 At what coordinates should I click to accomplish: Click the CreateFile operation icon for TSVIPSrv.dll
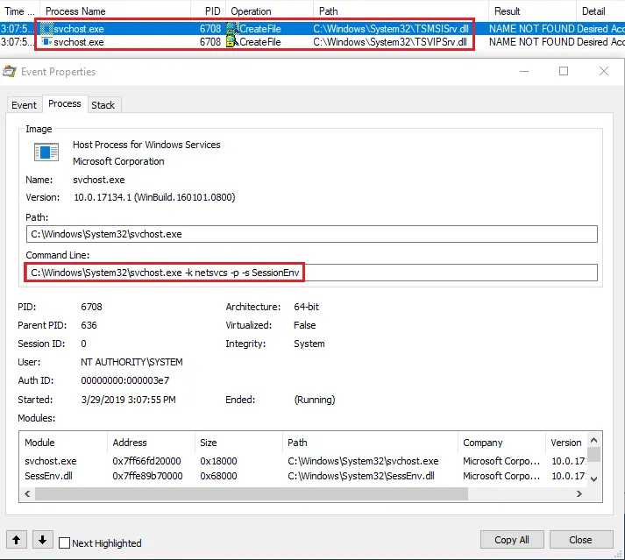coord(232,42)
